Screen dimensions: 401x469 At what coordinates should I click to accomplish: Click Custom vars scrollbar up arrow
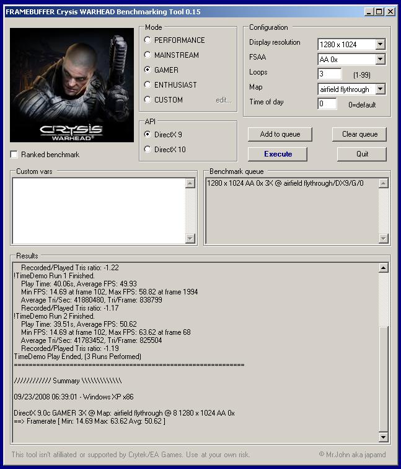[190, 183]
